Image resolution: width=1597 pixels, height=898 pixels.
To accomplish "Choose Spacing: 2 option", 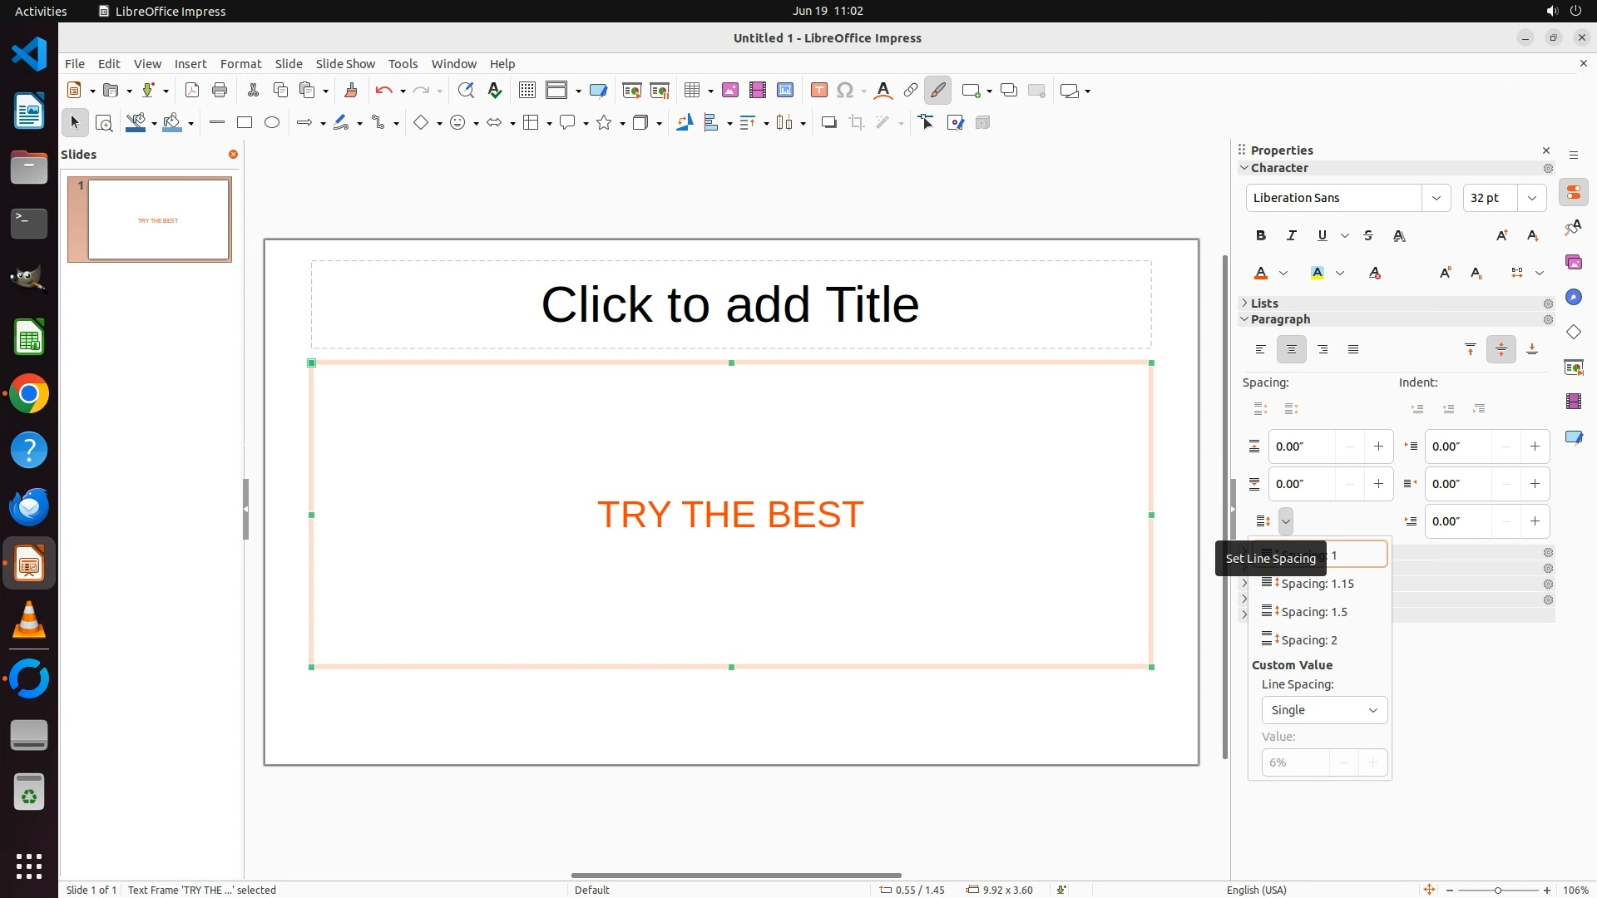I will (x=1308, y=640).
